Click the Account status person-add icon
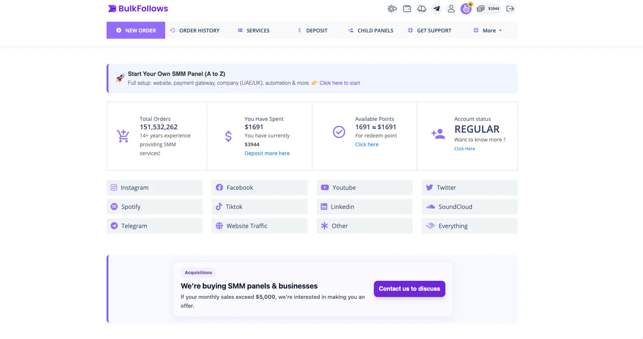 [438, 134]
